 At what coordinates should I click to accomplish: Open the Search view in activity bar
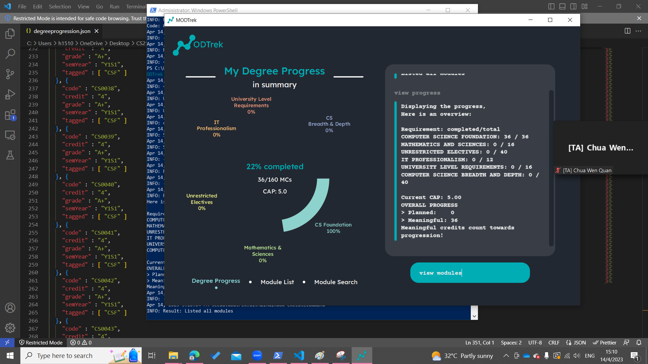[x=10, y=54]
